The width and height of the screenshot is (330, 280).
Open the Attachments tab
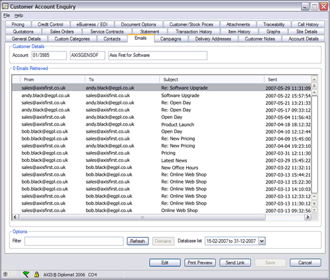[x=238, y=24]
